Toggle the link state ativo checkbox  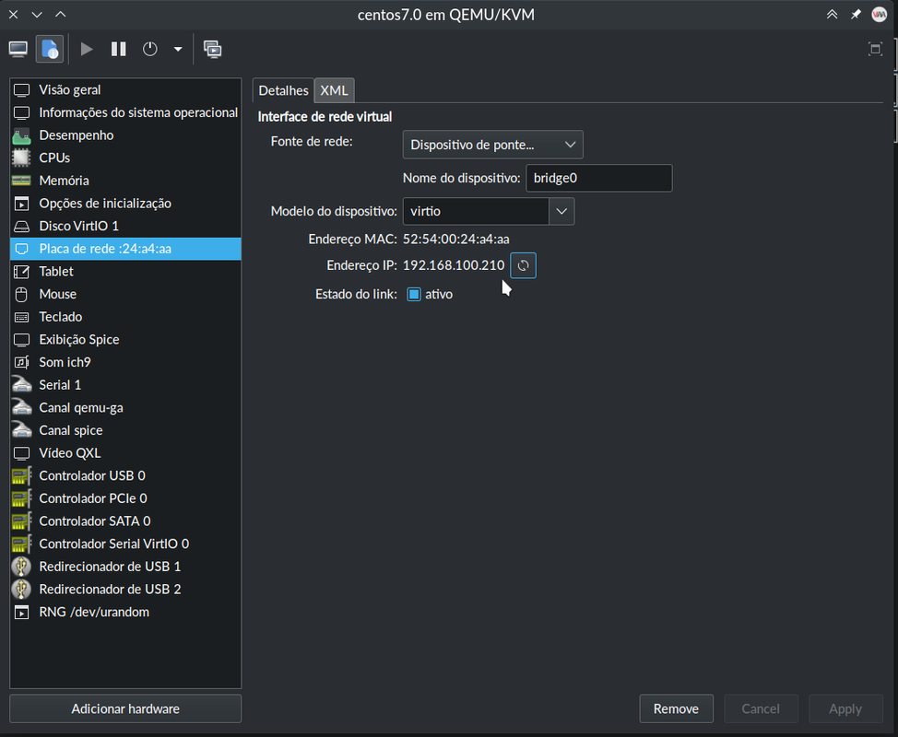click(413, 294)
